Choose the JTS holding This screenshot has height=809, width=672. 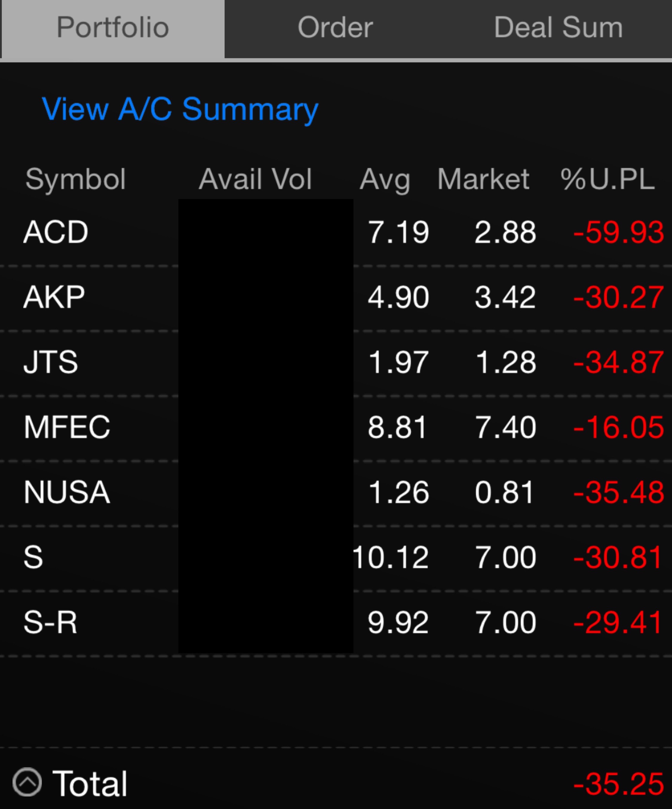pos(51,362)
